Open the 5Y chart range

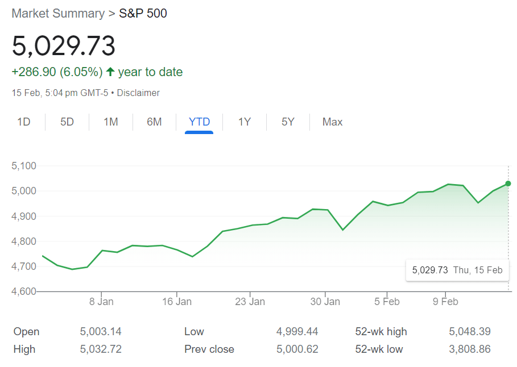pos(288,122)
